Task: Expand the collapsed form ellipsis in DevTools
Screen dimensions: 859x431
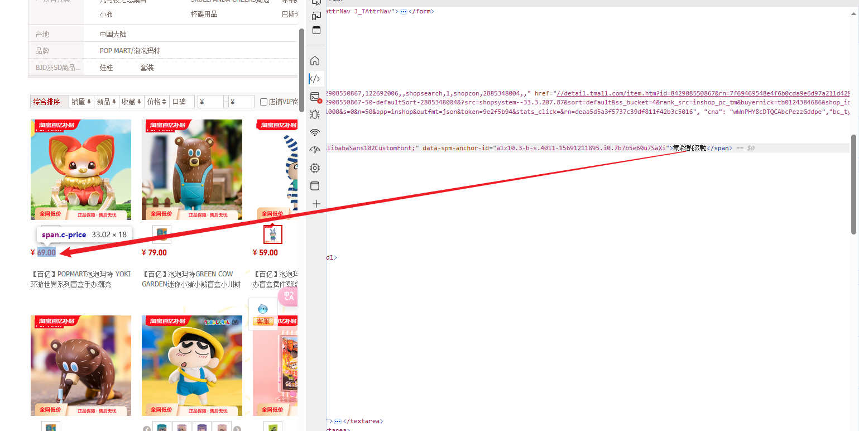Action: (404, 11)
